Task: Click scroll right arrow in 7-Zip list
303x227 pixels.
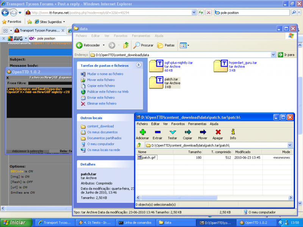Action: [291, 197]
